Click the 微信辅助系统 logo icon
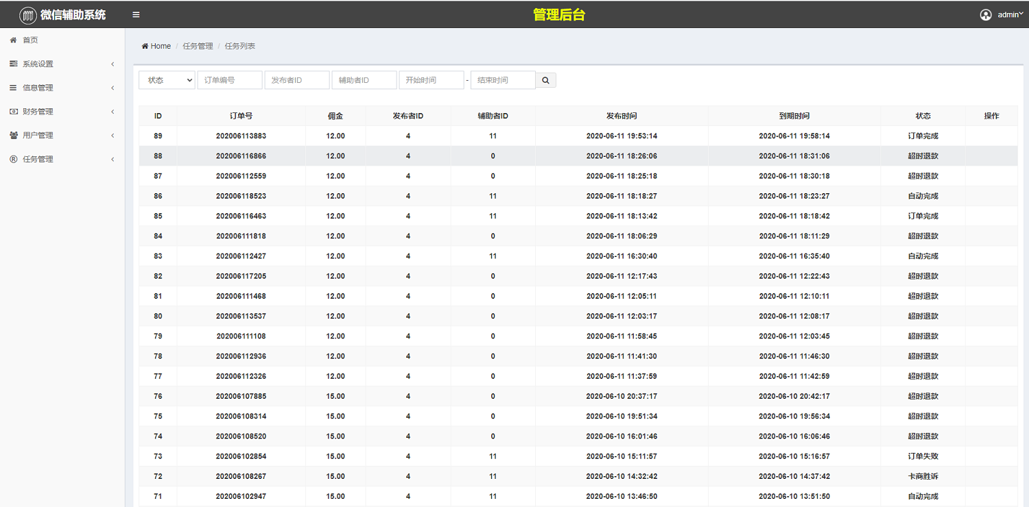The height and width of the screenshot is (507, 1029). click(x=28, y=15)
